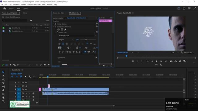Click the ellipse mask icon under Text
This screenshot has width=198, height=111.
[58, 30]
